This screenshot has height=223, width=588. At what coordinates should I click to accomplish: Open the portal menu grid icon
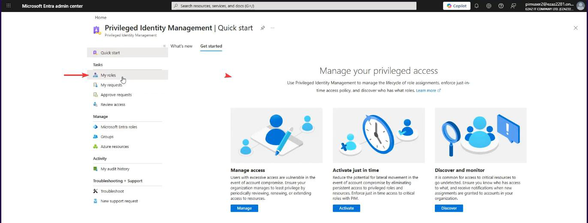click(9, 6)
